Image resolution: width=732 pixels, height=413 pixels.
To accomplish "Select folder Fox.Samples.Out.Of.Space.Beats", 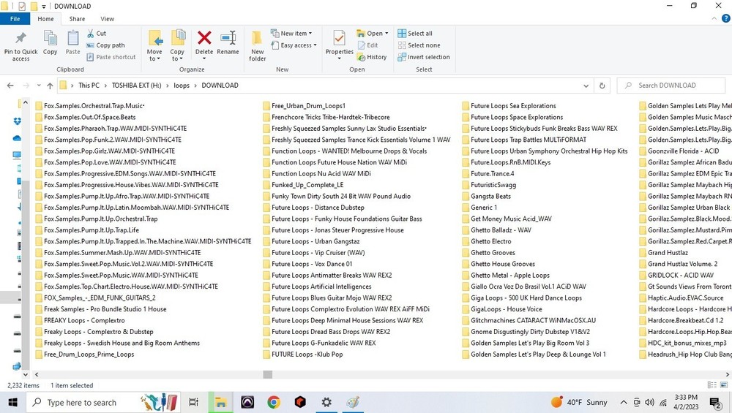I will [x=86, y=117].
